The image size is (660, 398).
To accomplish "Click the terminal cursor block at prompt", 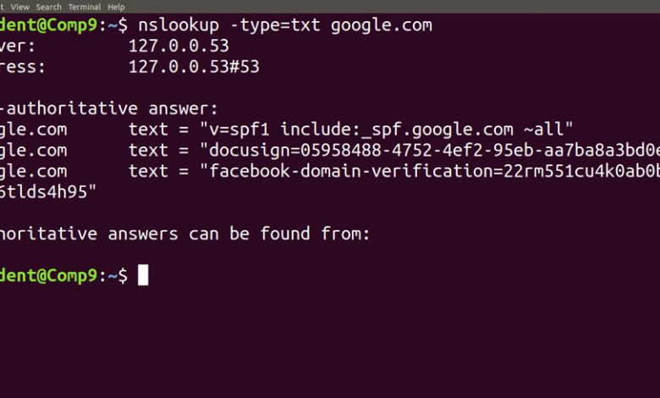I will (143, 275).
